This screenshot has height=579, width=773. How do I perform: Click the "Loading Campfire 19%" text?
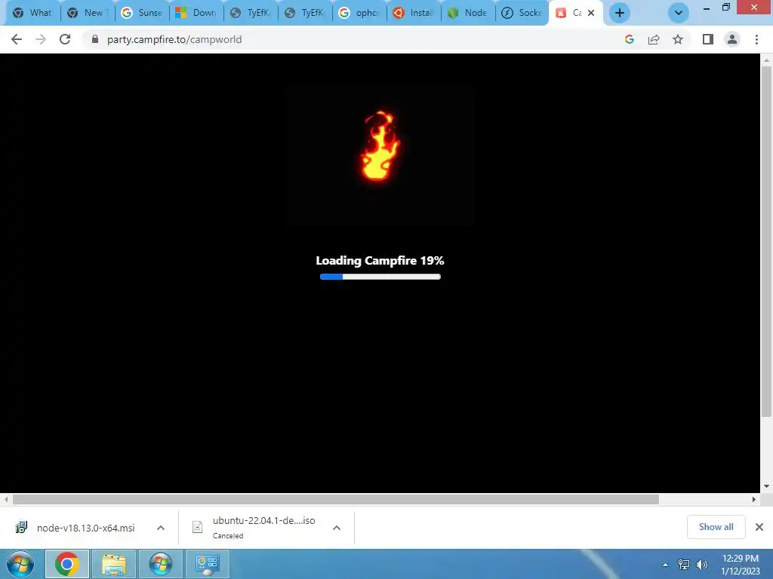[380, 260]
